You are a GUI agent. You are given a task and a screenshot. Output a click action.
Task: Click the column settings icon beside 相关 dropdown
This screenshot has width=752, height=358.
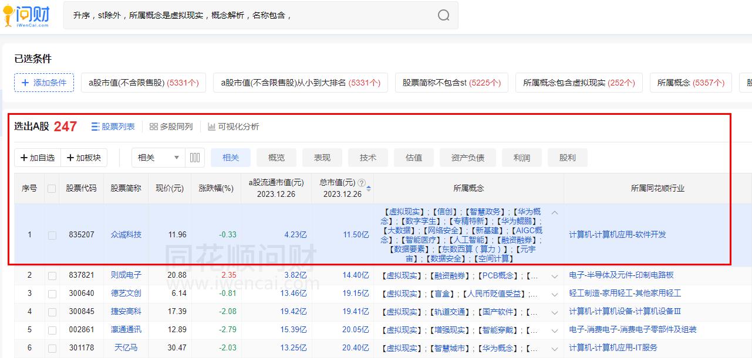tap(195, 158)
